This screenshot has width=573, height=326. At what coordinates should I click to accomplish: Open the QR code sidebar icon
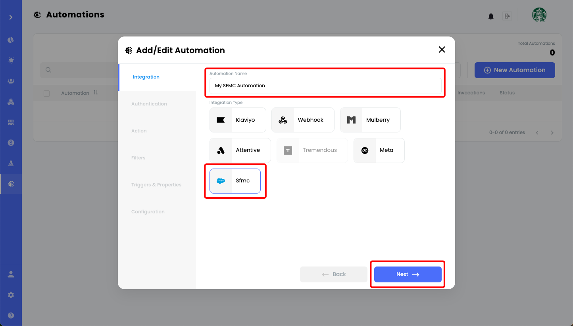click(x=11, y=122)
